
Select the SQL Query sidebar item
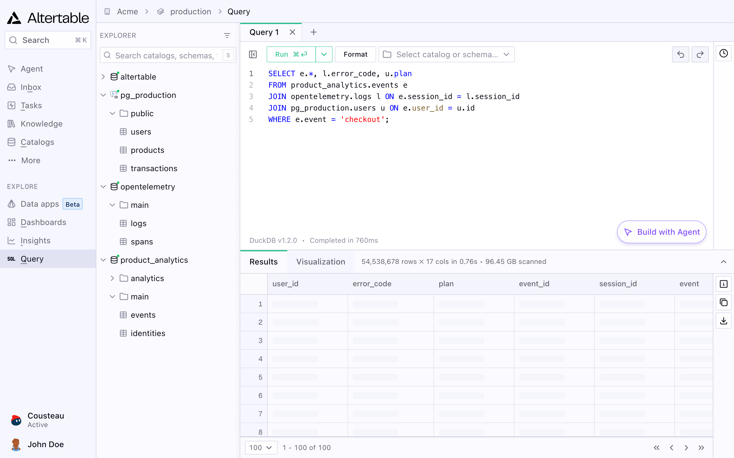click(48, 259)
